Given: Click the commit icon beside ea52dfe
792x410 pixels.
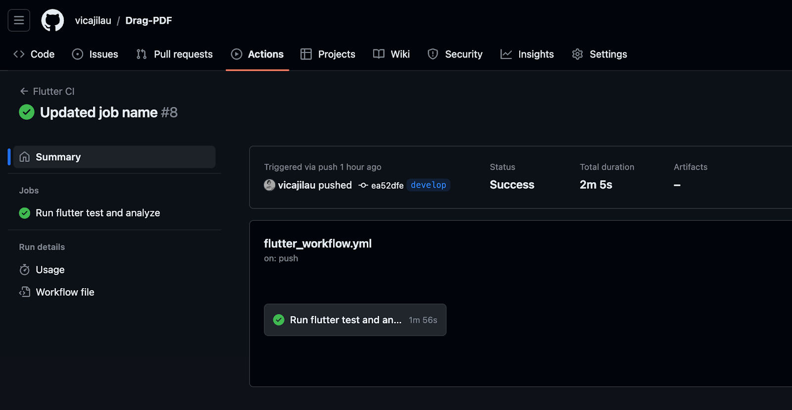Looking at the screenshot, I should coord(363,185).
